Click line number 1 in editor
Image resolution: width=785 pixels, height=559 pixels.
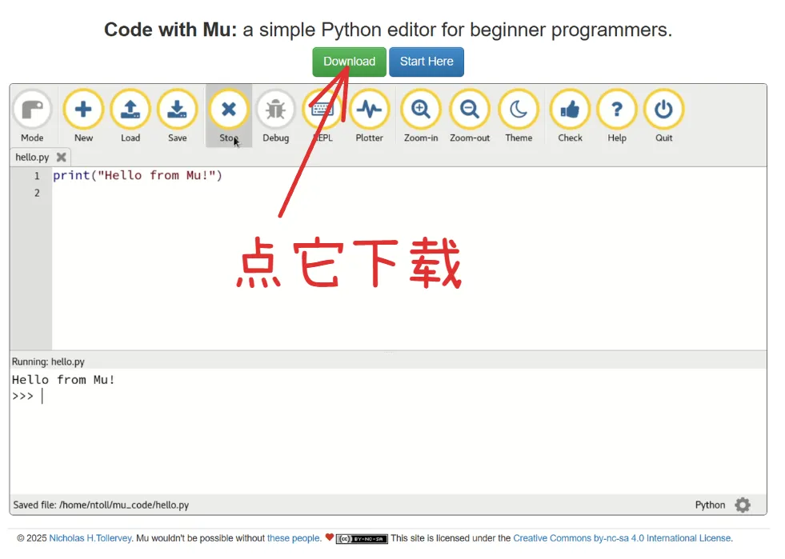pyautogui.click(x=37, y=176)
